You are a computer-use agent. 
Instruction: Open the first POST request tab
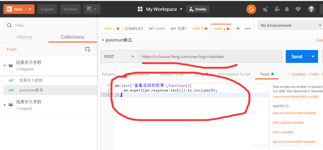click(111, 29)
